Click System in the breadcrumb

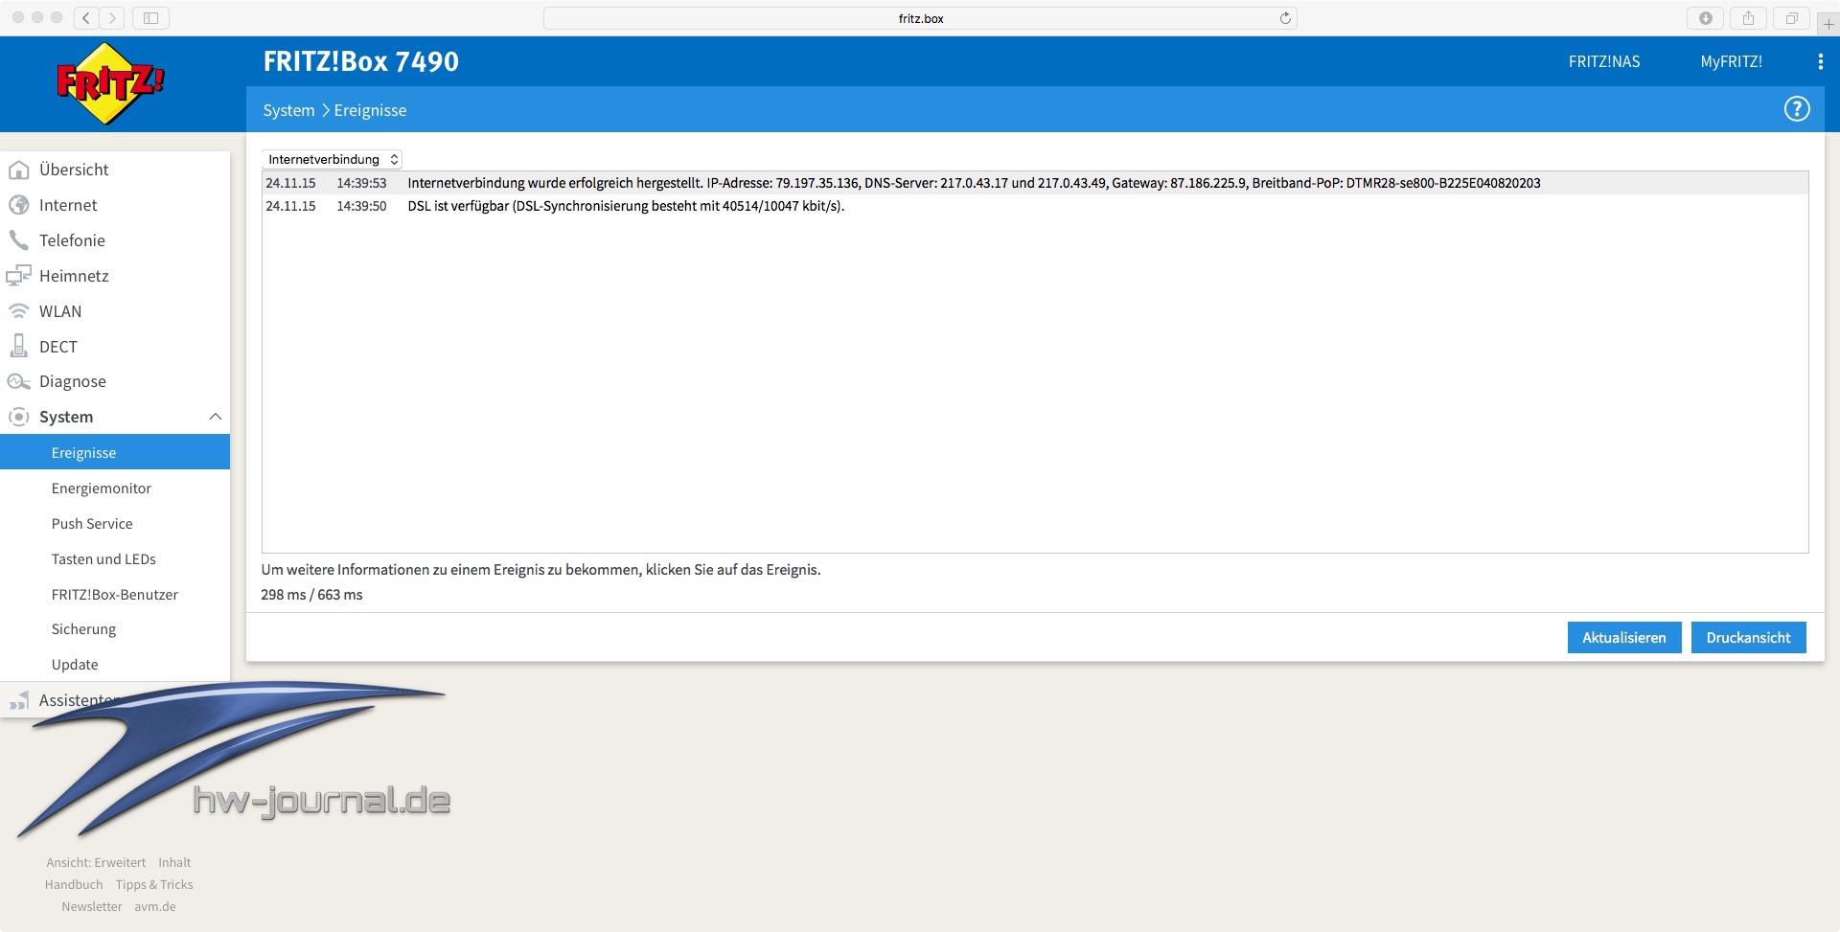pos(288,110)
